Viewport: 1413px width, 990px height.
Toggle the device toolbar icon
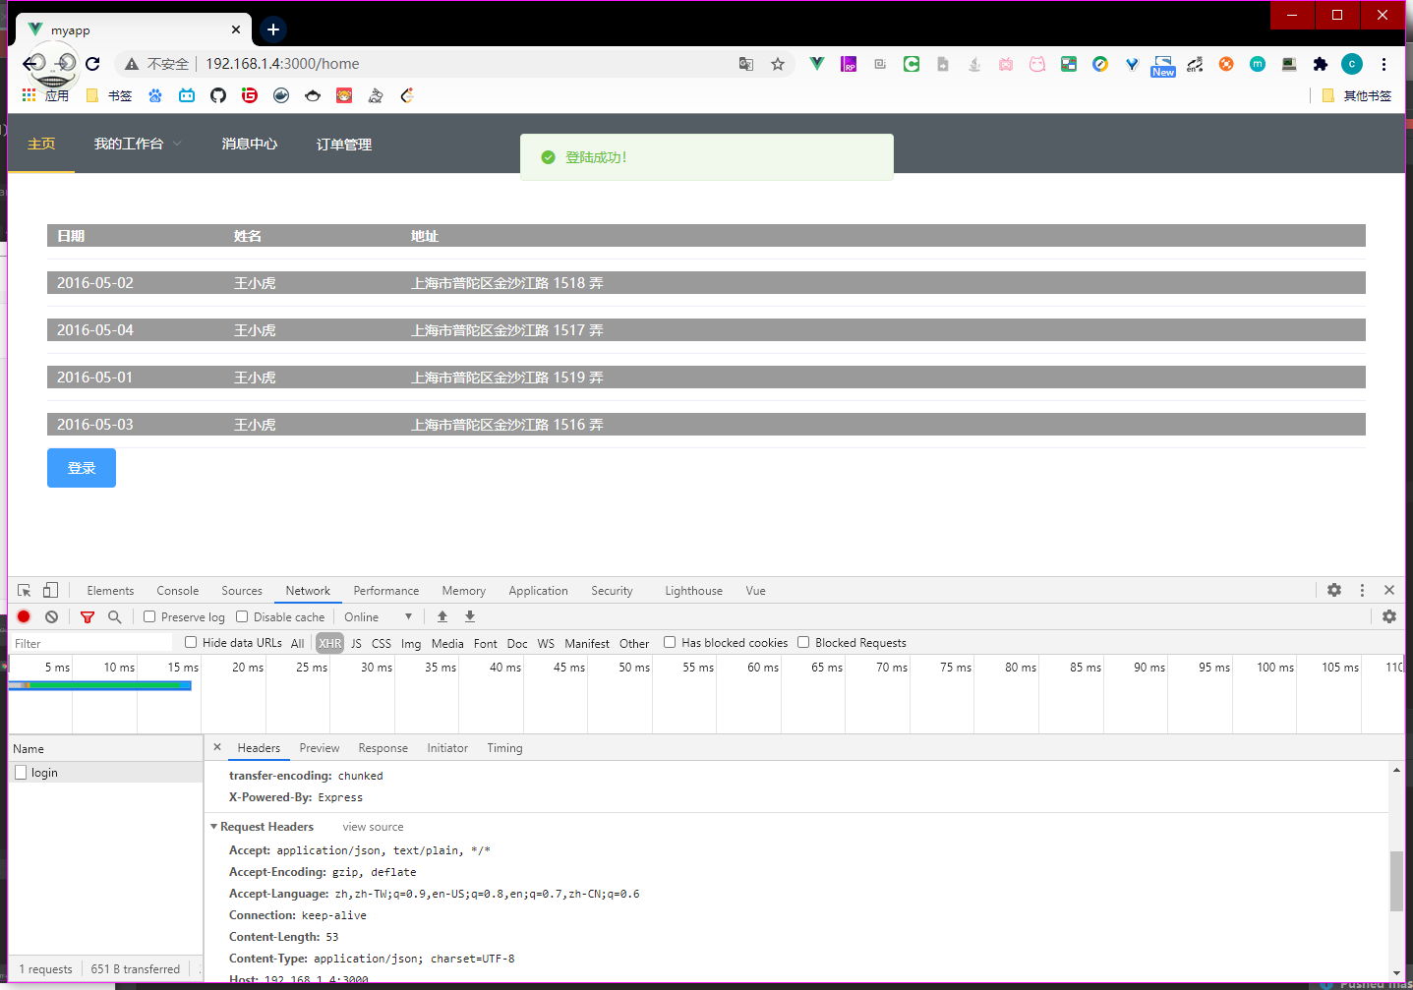(x=50, y=591)
